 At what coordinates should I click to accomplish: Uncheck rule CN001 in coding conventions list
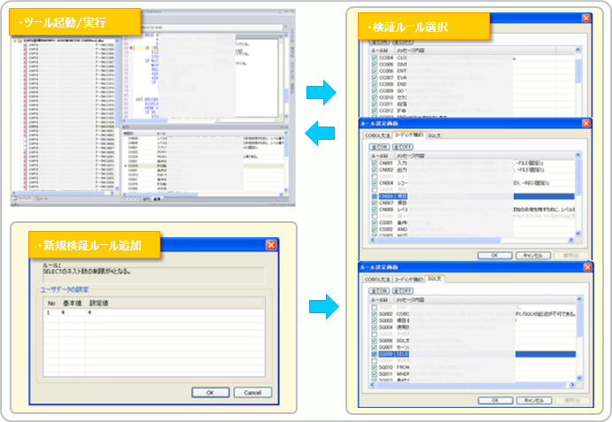coord(375,163)
